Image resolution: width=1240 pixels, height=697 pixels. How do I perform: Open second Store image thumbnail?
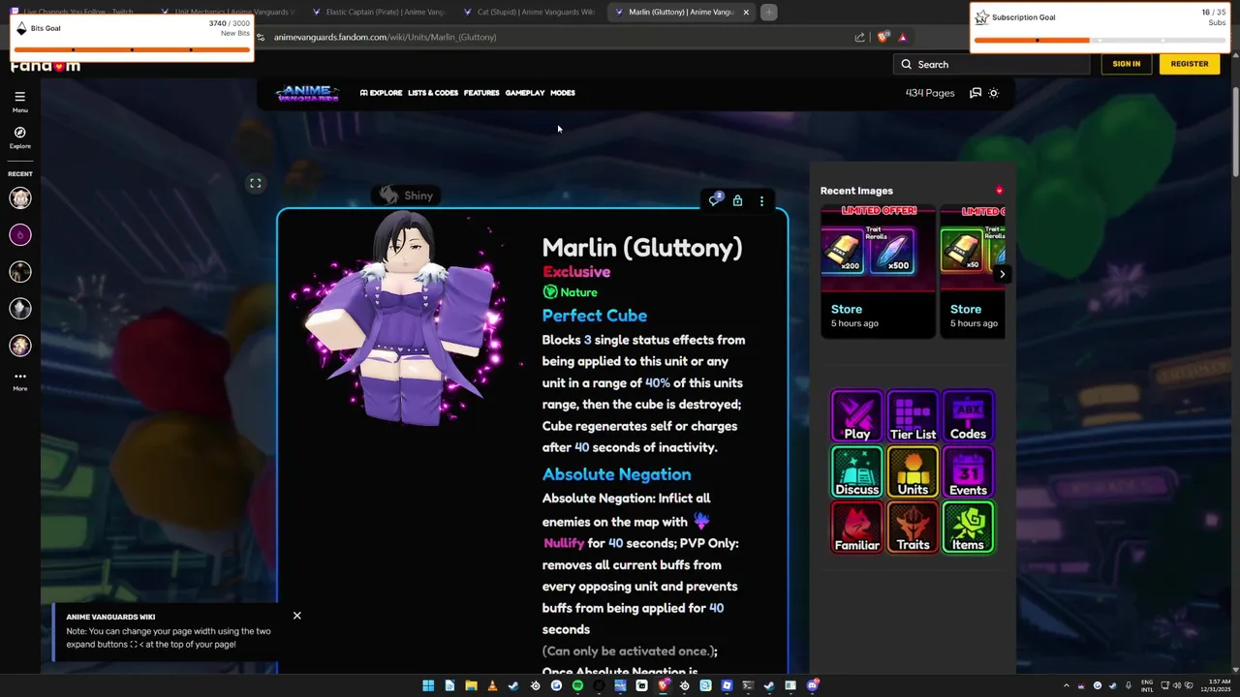click(972, 248)
